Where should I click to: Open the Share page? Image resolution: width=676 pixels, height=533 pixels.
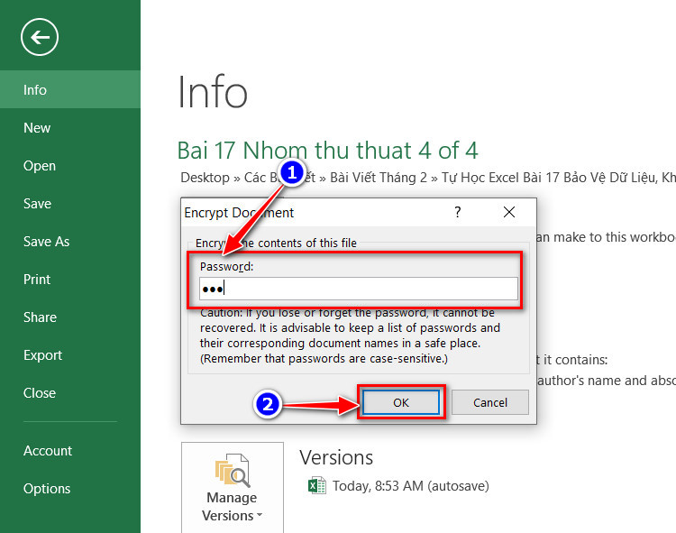69,317
